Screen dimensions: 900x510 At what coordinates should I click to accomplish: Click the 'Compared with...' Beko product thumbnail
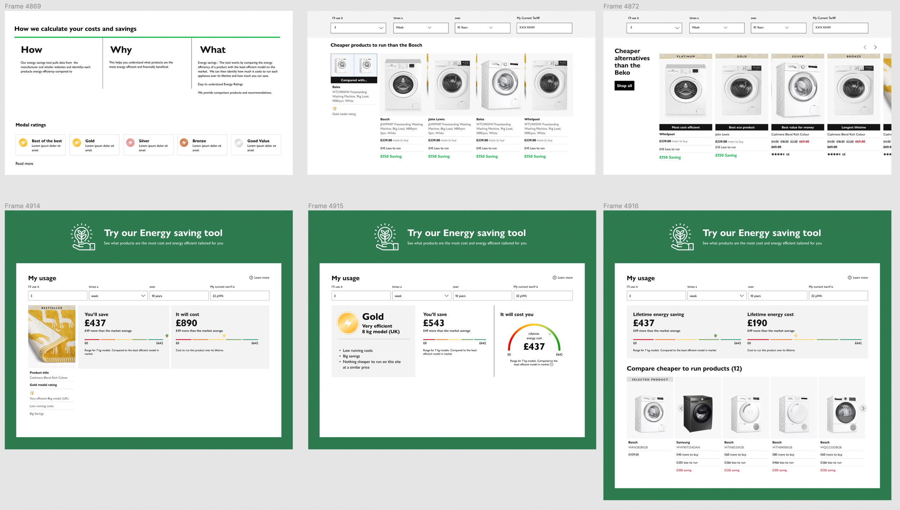coord(354,68)
